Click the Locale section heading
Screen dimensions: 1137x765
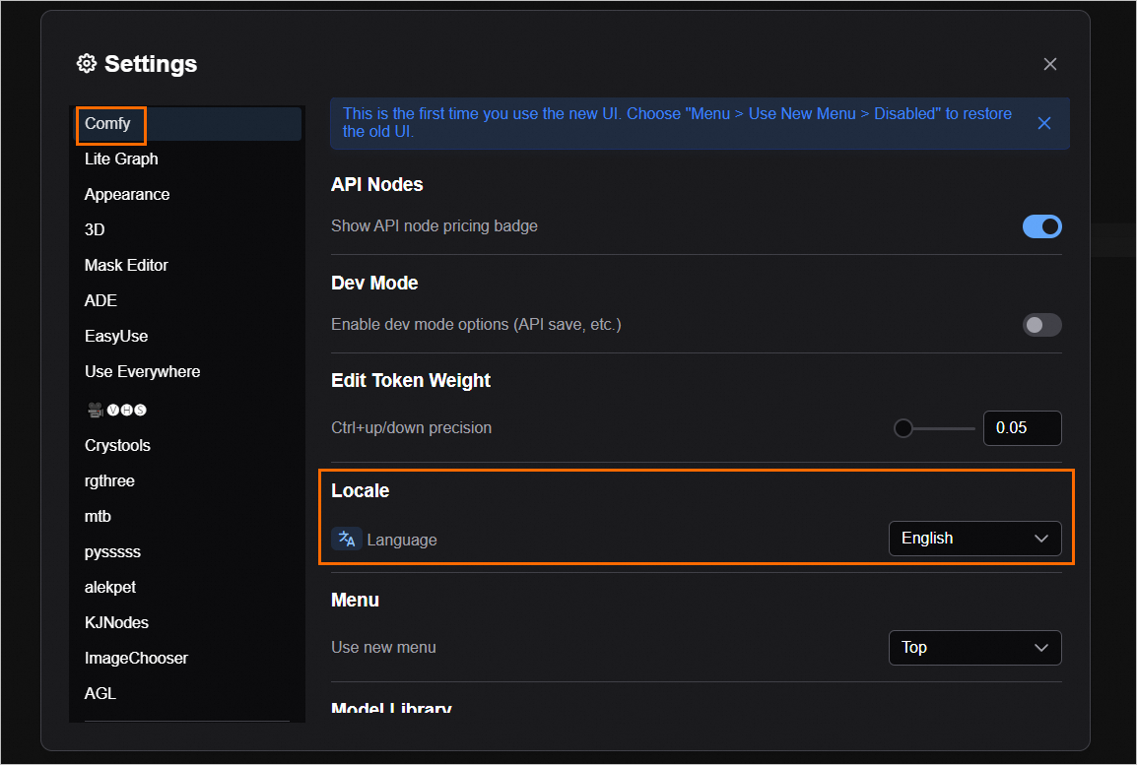360,491
